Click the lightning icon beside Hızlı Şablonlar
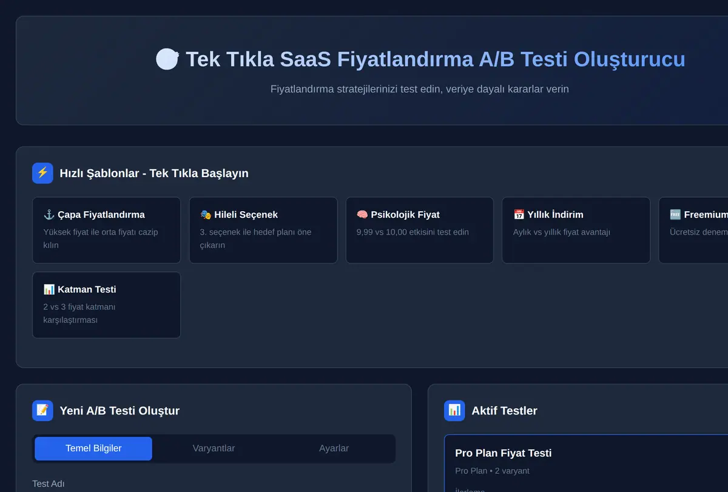Image resolution: width=728 pixels, height=492 pixels. (x=42, y=173)
